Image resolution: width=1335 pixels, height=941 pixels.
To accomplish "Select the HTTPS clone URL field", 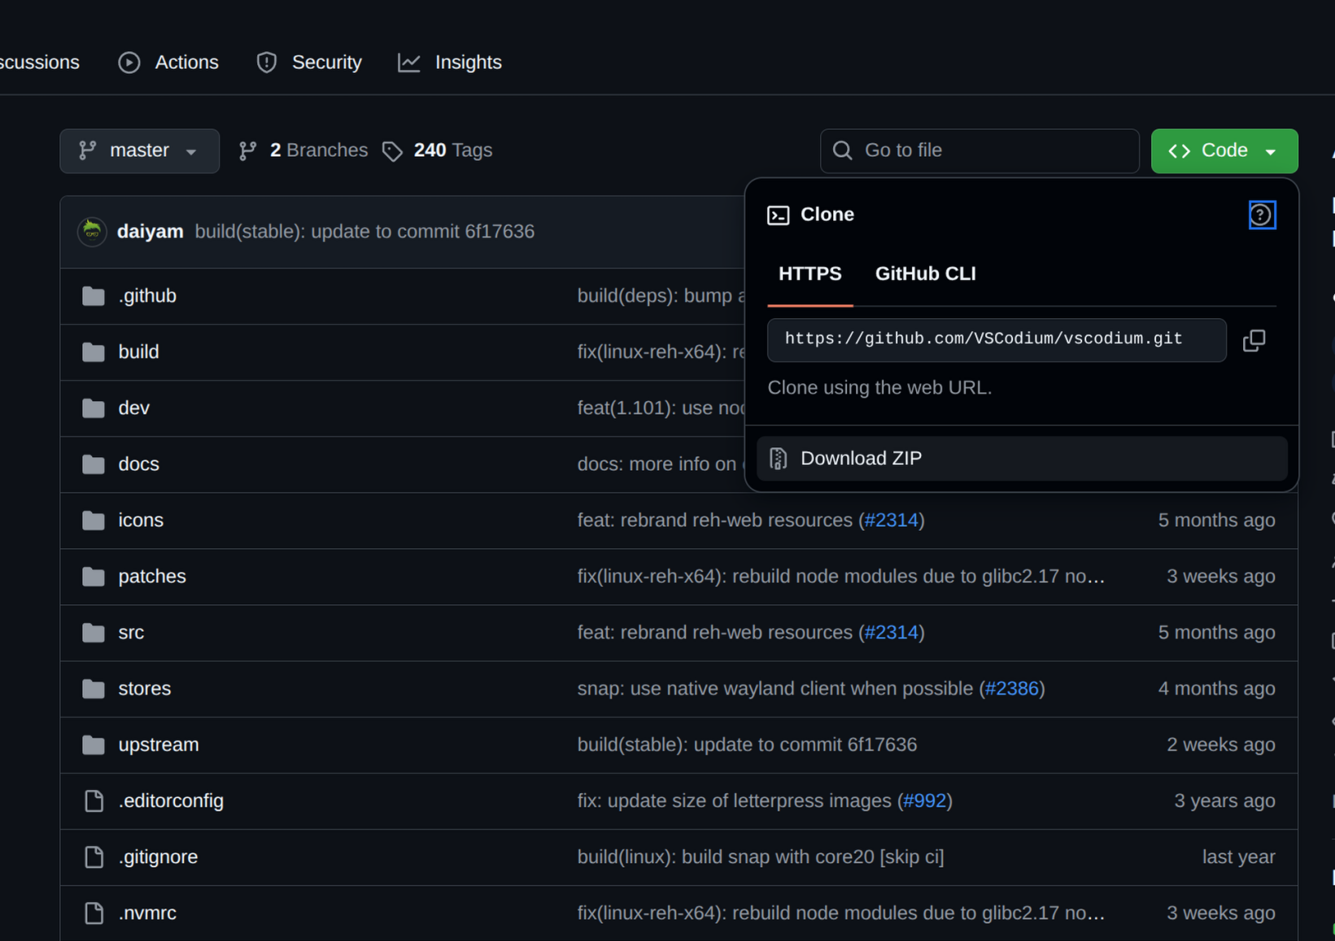I will (997, 340).
